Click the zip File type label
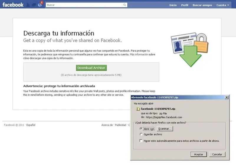Image resolution: width=236 pixels, height=167 pixels. click(163, 113)
